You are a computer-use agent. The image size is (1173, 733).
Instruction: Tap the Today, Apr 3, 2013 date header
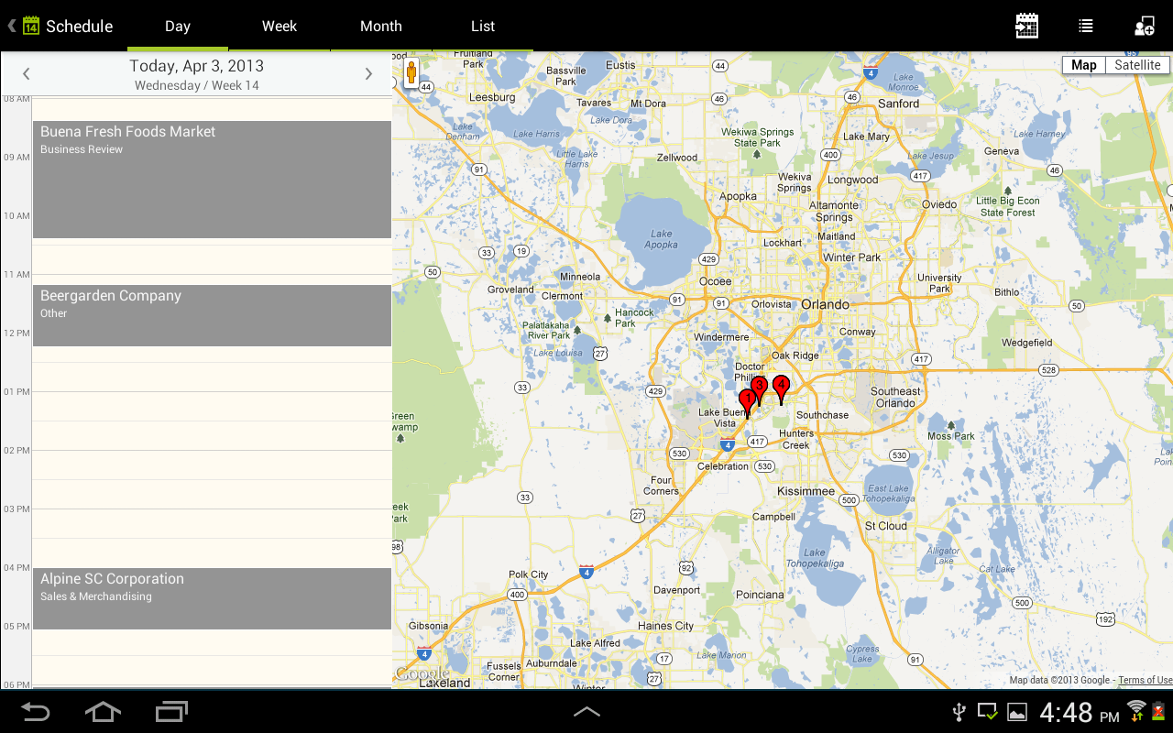click(196, 66)
